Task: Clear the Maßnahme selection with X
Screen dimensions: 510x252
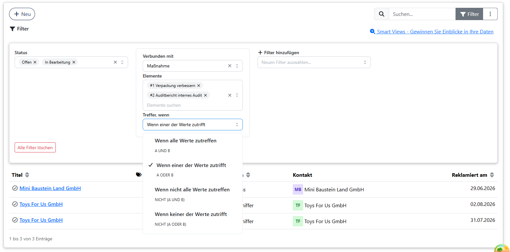Action: (230, 66)
